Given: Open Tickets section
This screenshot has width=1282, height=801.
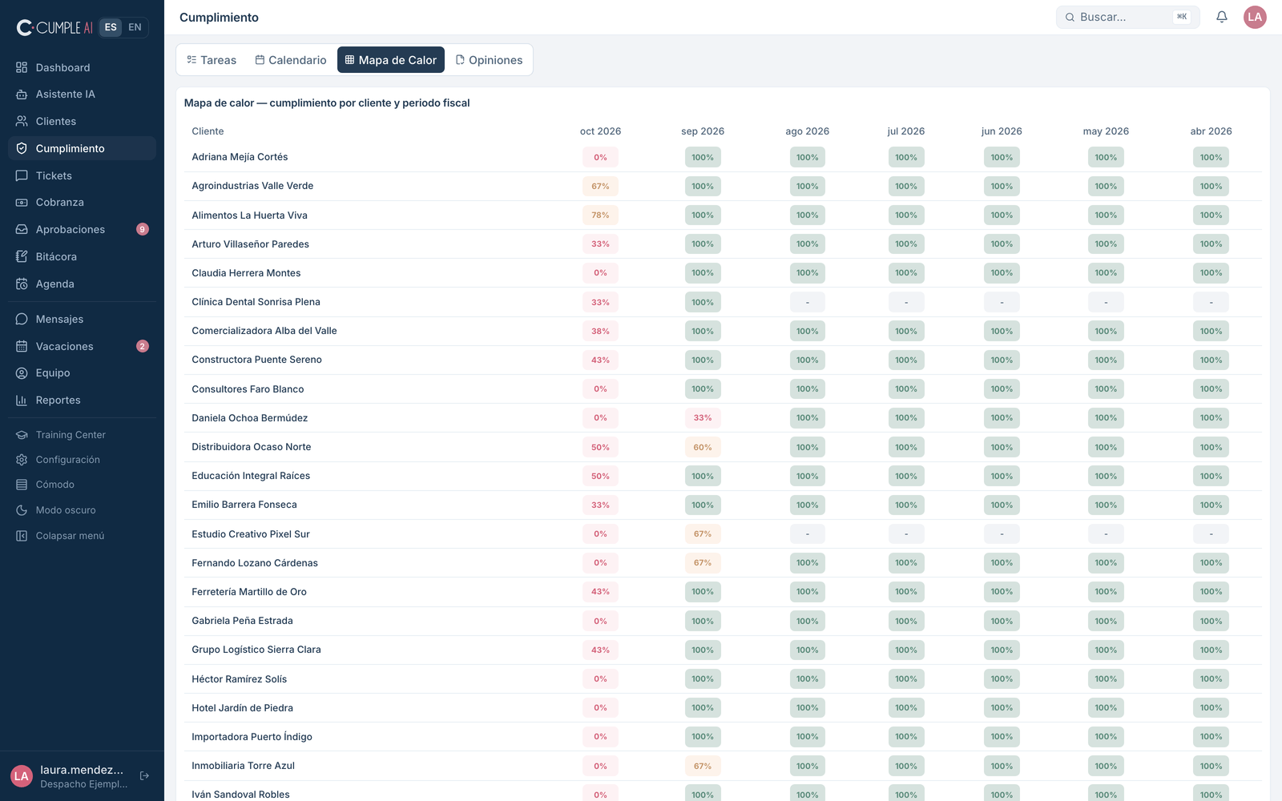Looking at the screenshot, I should (82, 175).
